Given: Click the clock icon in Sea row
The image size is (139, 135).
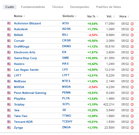Looking at the screenshot, I should point(132,110).
